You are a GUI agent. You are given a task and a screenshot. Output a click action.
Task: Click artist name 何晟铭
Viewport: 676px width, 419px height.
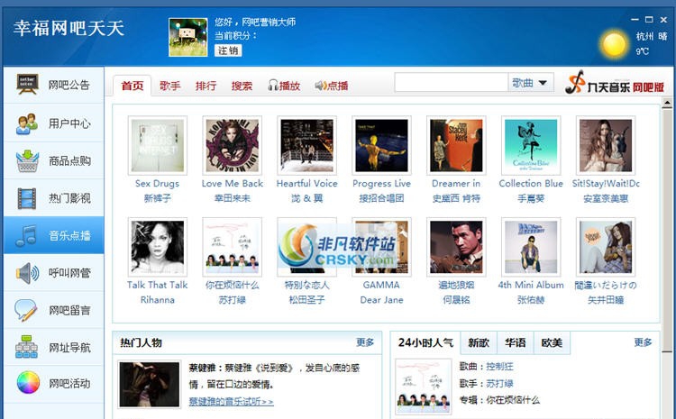click(x=456, y=299)
